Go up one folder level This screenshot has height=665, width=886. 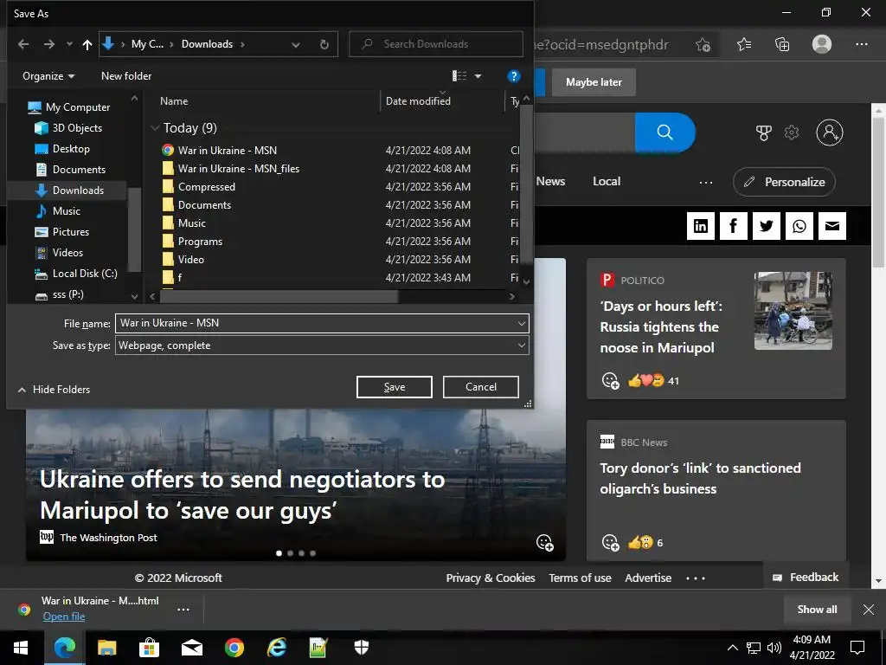pyautogui.click(x=87, y=44)
